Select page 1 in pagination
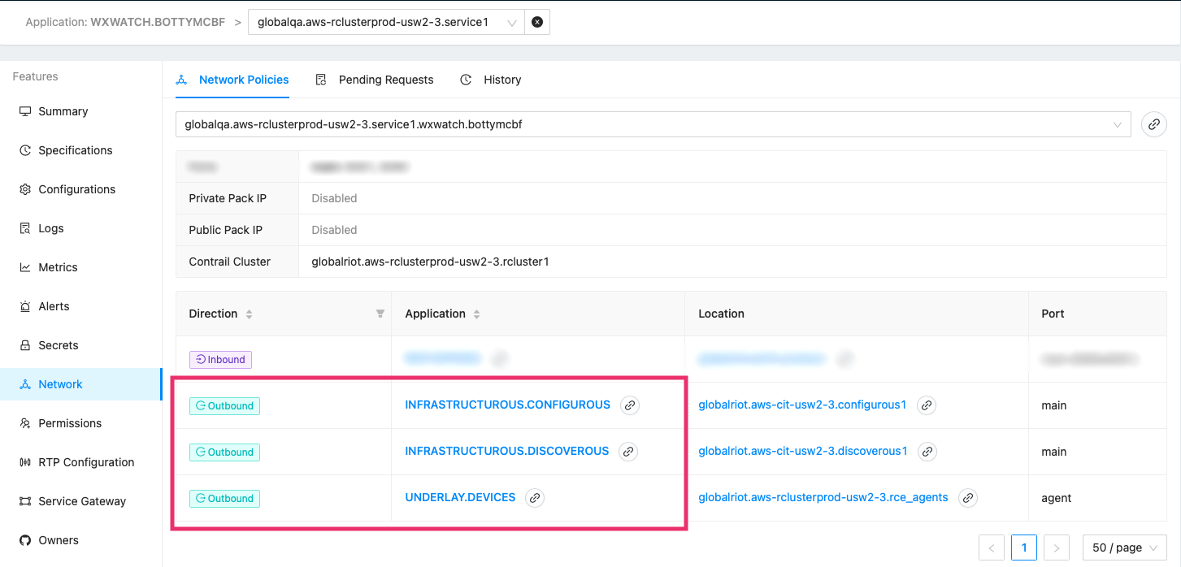Screen dimensions: 1181x567 [x=1023, y=548]
